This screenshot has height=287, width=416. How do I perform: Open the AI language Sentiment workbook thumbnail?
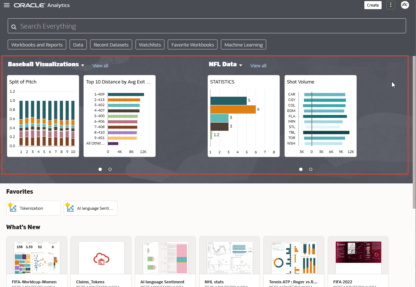click(165, 258)
